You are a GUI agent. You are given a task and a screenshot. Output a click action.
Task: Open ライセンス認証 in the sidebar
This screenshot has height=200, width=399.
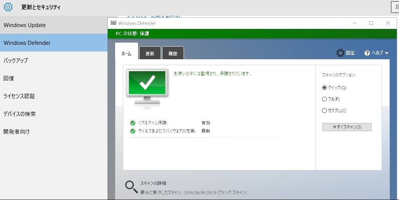[x=53, y=96]
